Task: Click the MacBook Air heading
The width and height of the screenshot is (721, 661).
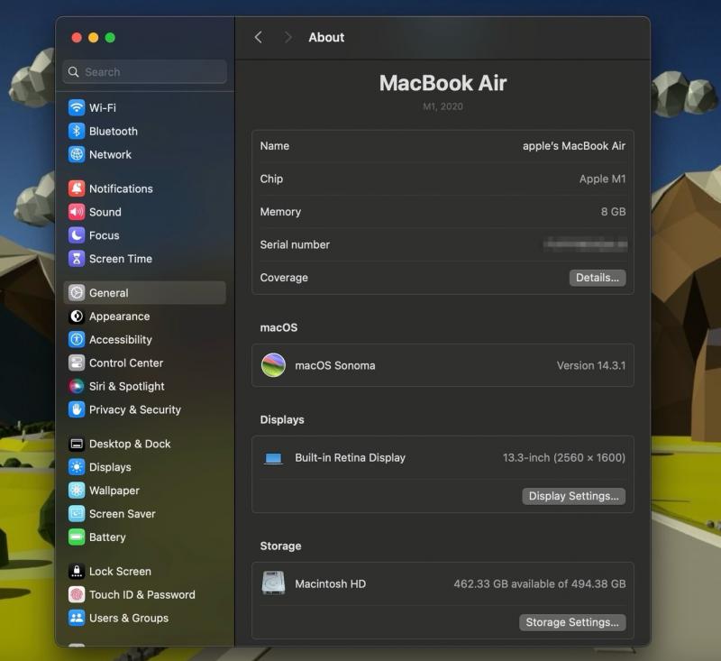Action: pyautogui.click(x=443, y=83)
